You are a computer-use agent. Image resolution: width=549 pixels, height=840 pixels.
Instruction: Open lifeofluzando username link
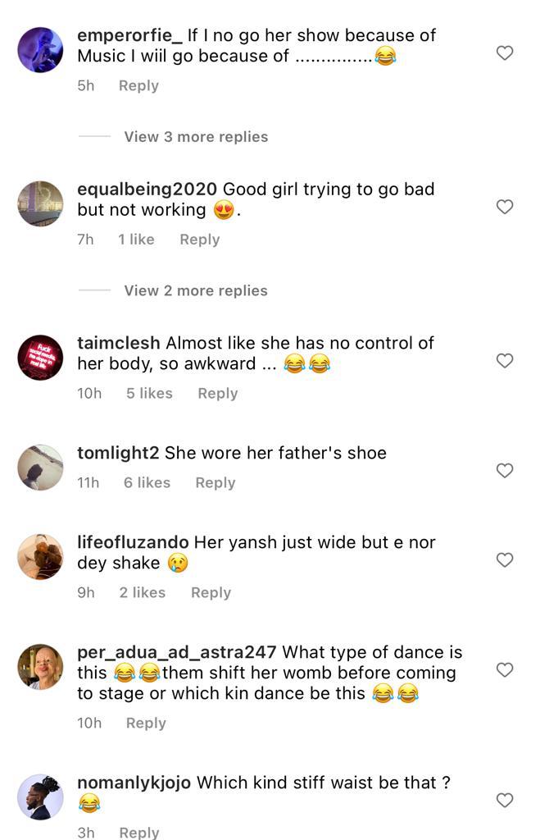133,542
